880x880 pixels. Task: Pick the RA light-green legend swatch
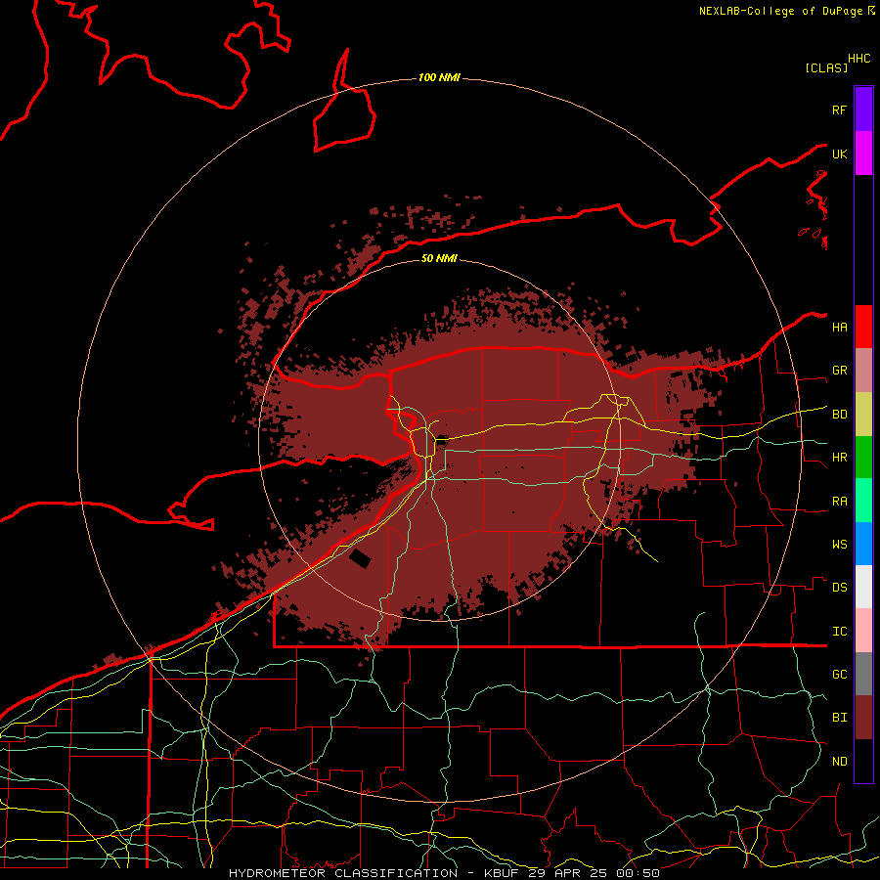tap(863, 501)
